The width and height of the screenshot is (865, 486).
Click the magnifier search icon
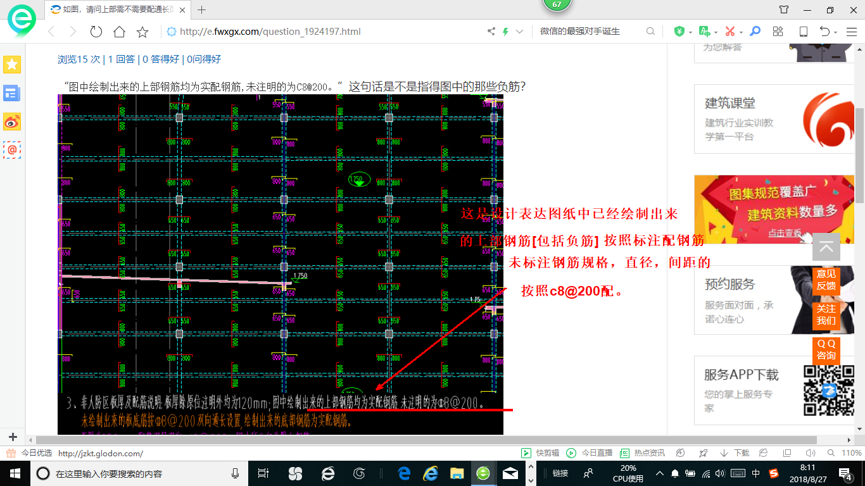pos(650,32)
